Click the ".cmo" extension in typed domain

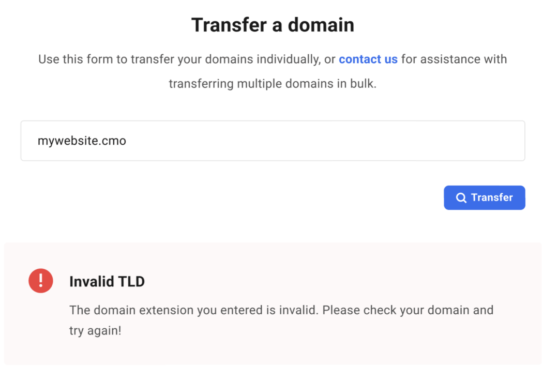coord(115,141)
